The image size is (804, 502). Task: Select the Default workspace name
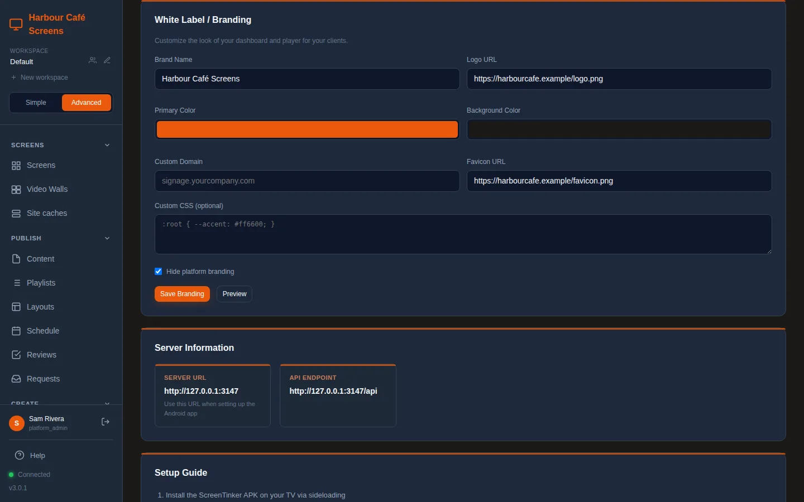coord(22,62)
